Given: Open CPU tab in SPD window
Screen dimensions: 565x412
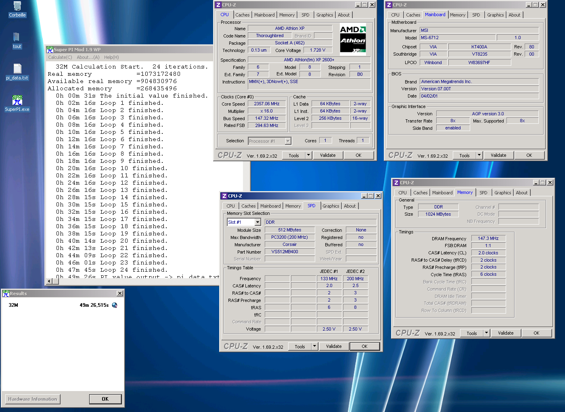Looking at the screenshot, I should tap(230, 206).
